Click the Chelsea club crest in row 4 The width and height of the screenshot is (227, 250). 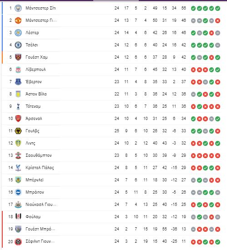18,45
